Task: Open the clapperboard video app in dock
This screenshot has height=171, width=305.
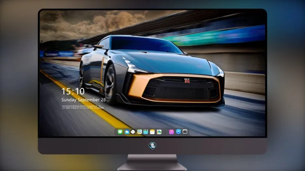Action: point(146,132)
